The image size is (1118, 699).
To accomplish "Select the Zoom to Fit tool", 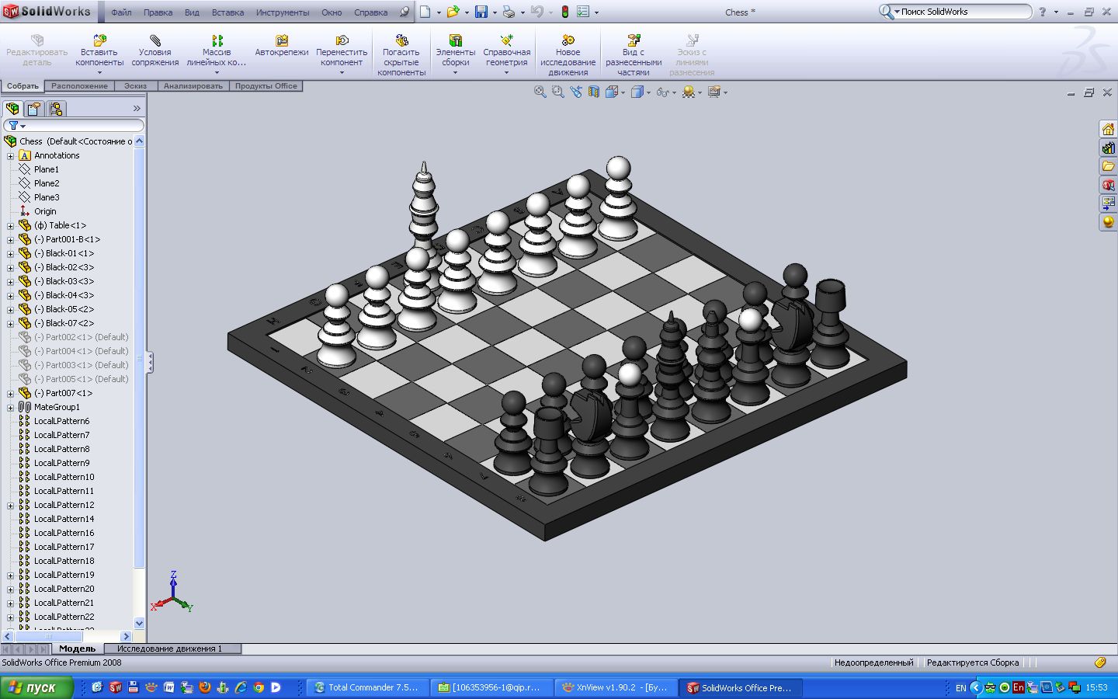I will coord(540,92).
